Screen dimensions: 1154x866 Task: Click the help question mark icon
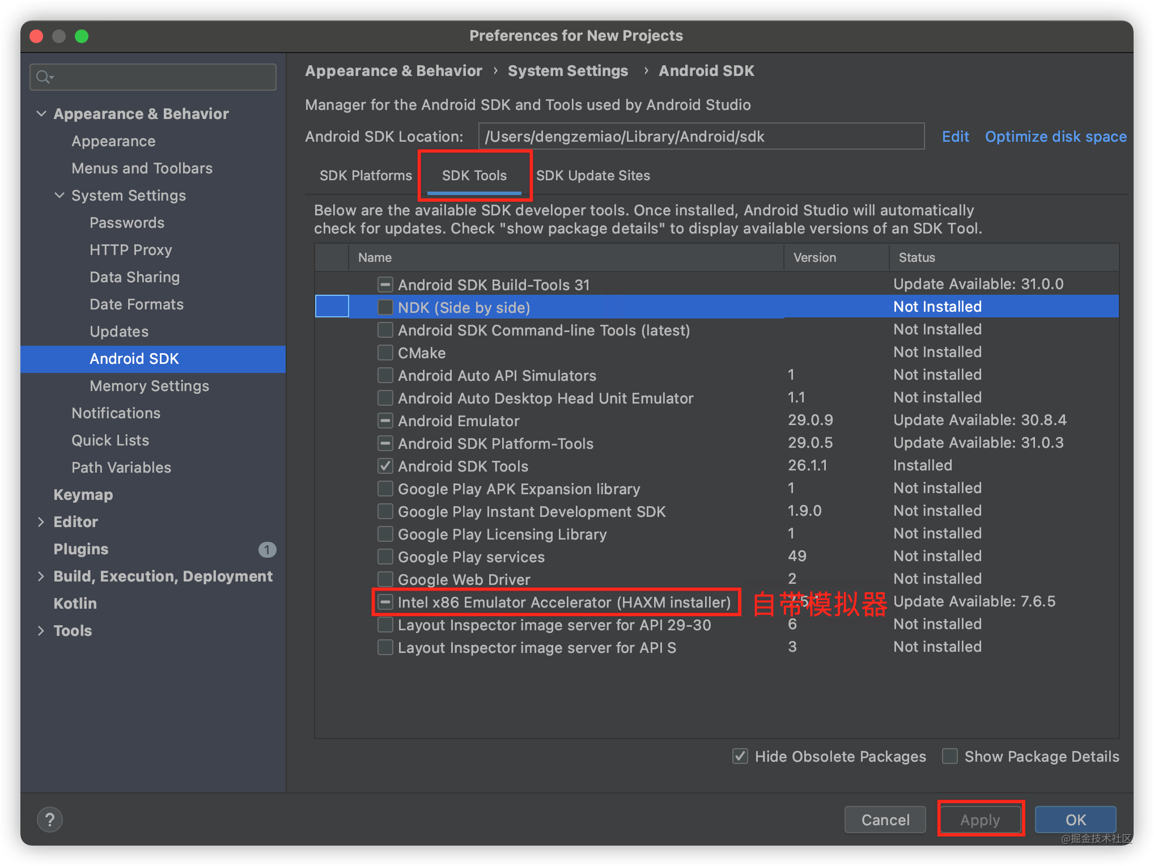50,819
